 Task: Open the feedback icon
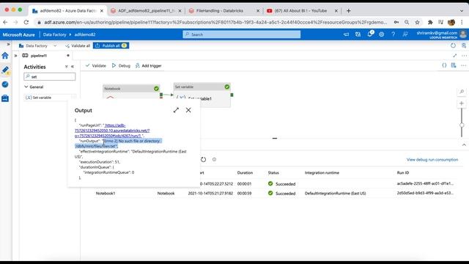point(405,34)
